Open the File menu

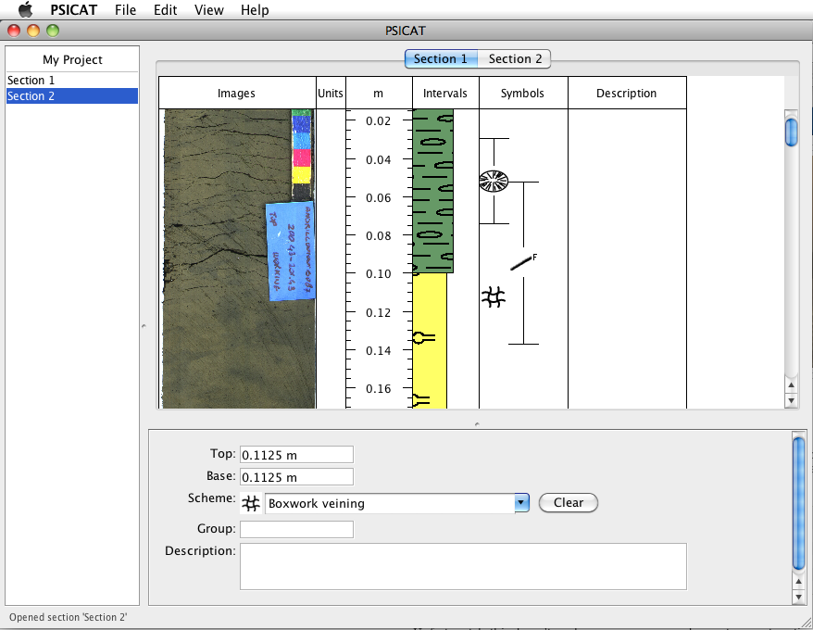[x=126, y=10]
